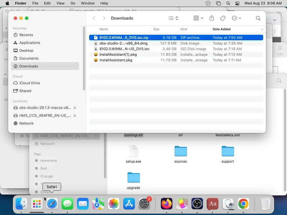This screenshot has height=215, width=287.
Task: Open the View menu
Action: pyautogui.click(x=61, y=3)
